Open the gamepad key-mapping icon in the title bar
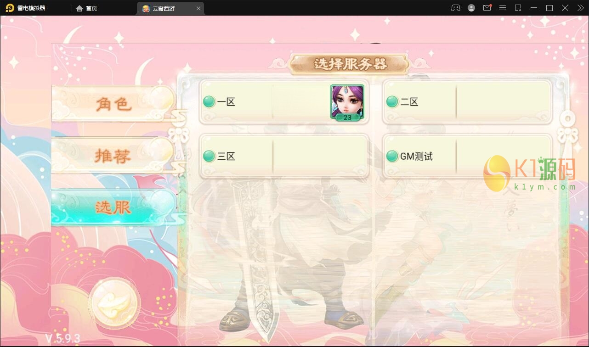 point(455,8)
